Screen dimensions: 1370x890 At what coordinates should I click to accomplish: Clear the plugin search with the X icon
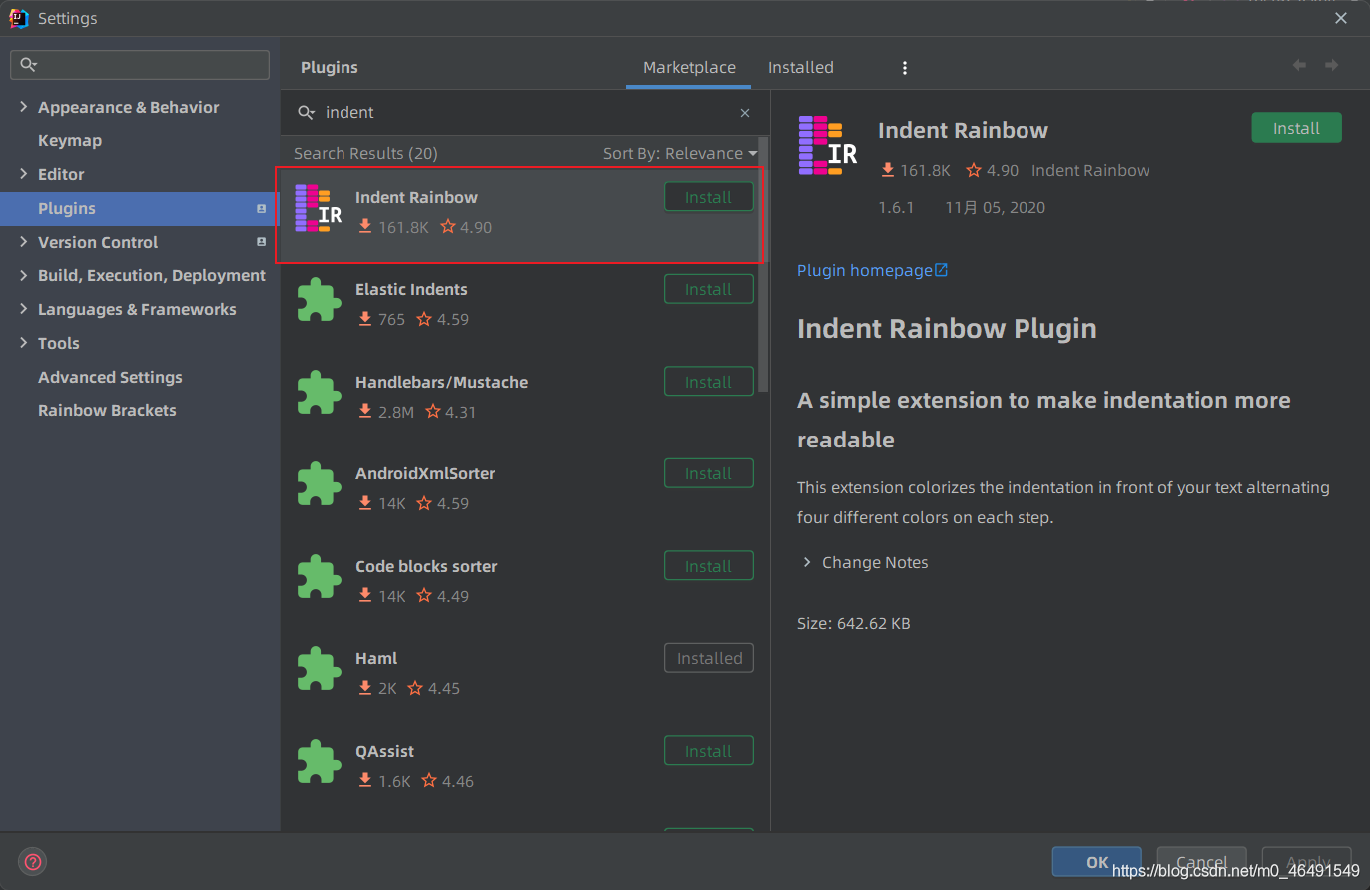point(745,113)
